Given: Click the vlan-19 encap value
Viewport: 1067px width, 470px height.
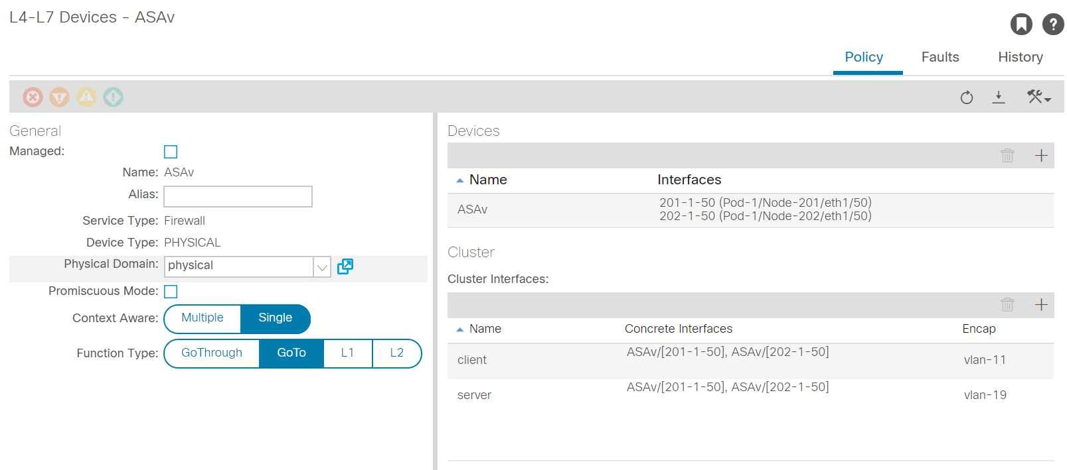Looking at the screenshot, I should pyautogui.click(x=985, y=395).
